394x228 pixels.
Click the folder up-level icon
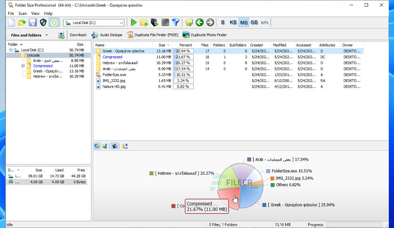(189, 23)
